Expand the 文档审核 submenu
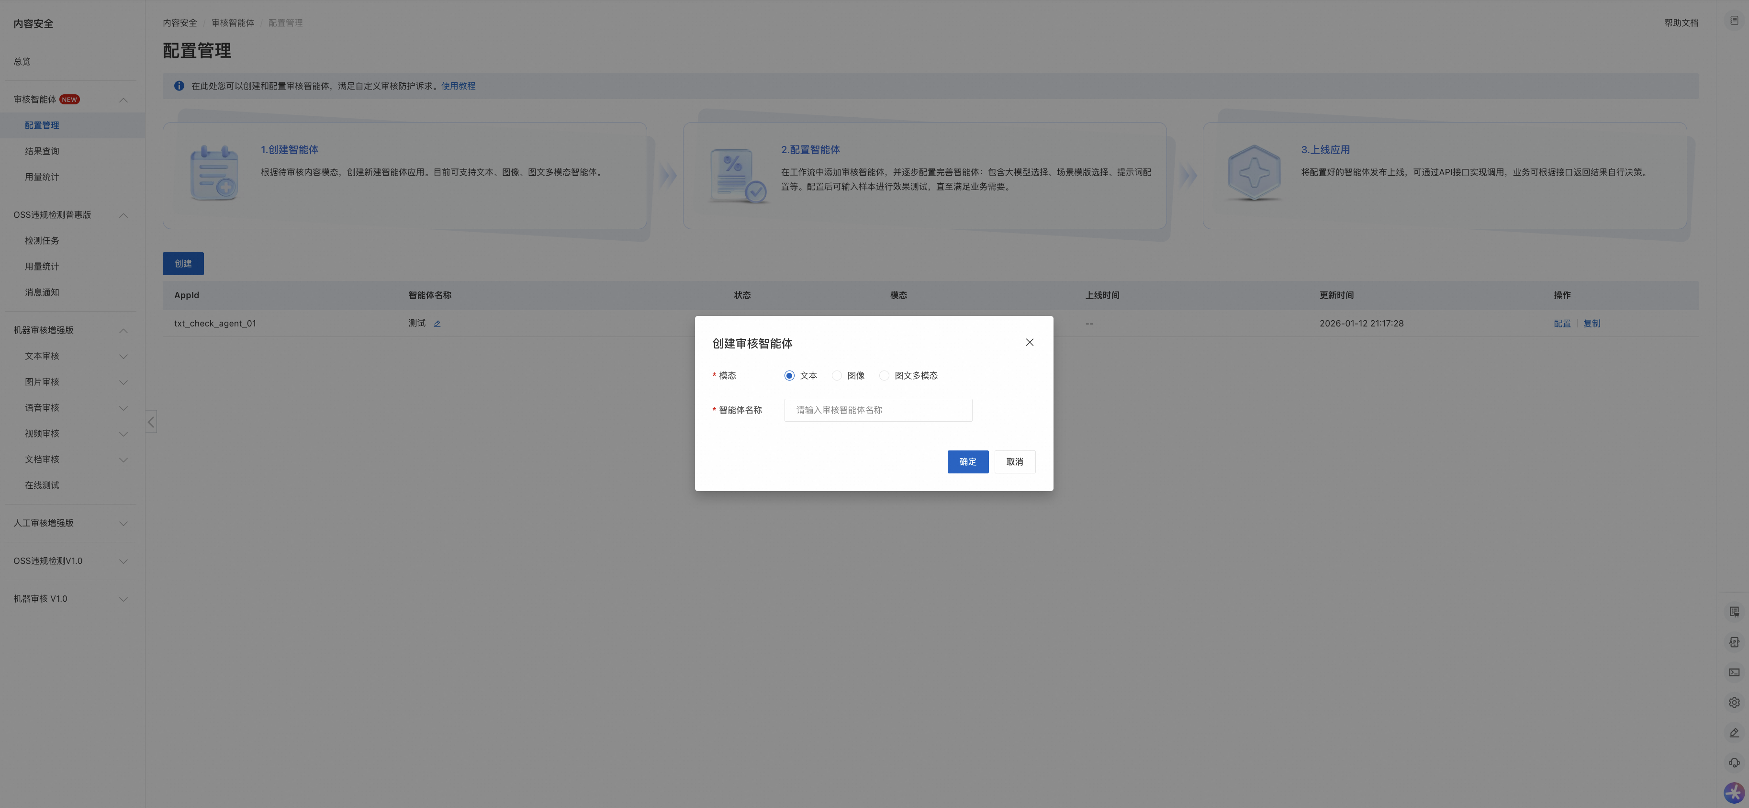Image resolution: width=1749 pixels, height=808 pixels. 123,460
